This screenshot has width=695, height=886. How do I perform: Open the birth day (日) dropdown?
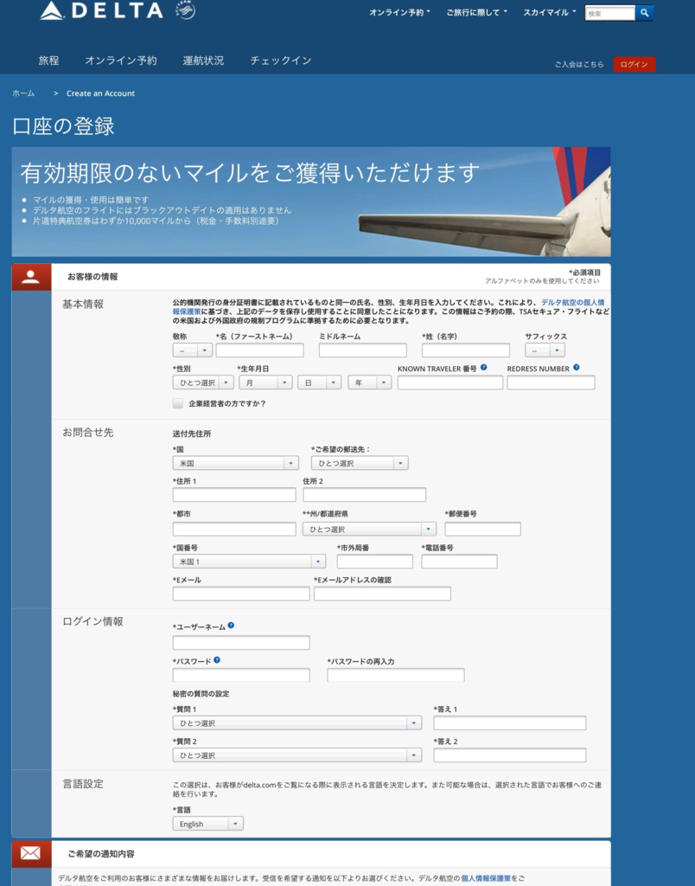tap(320, 382)
